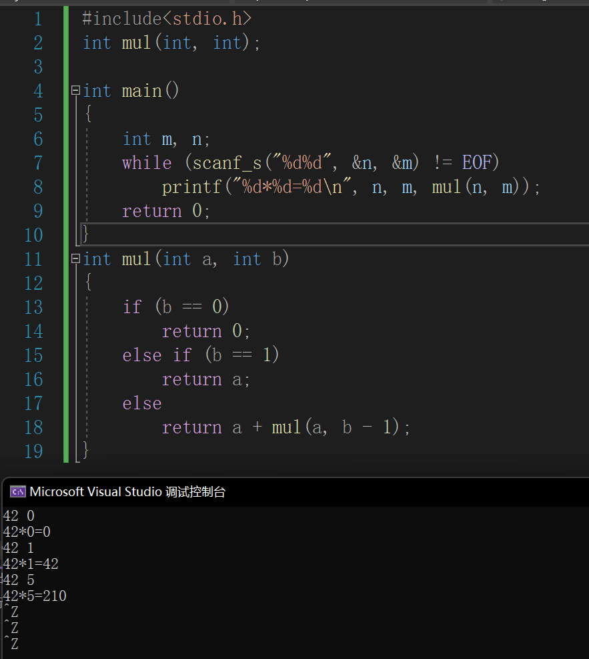The width and height of the screenshot is (589, 659).
Task: Click the Microsoft Visual Studio 调试控制台 title text
Action: pos(127,491)
